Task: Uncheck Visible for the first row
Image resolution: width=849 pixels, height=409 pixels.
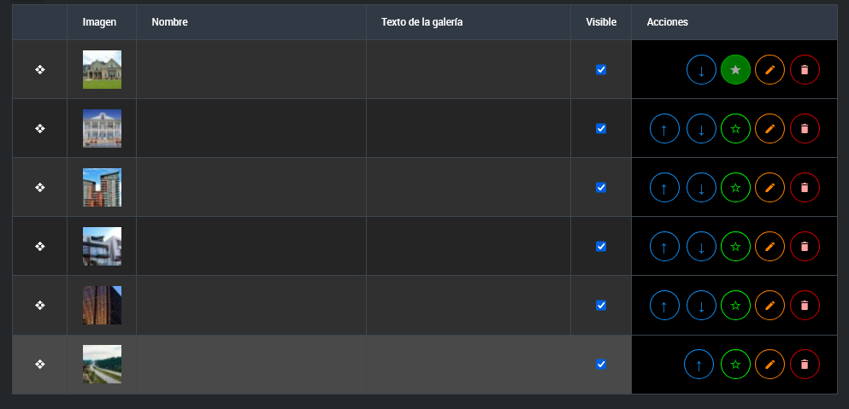Action: pos(601,70)
